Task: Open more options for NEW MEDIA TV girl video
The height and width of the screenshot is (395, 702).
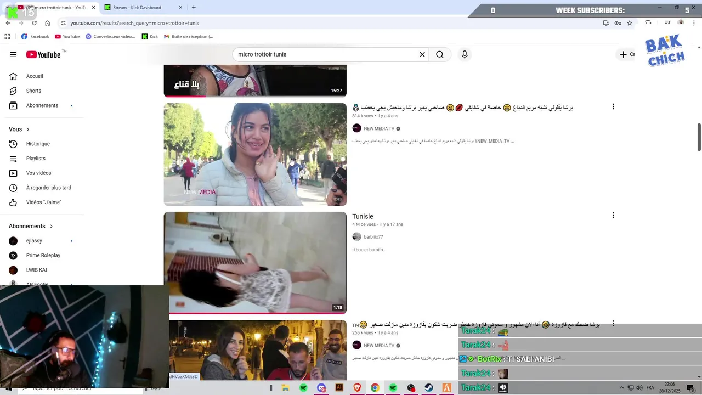Action: pos(613,106)
